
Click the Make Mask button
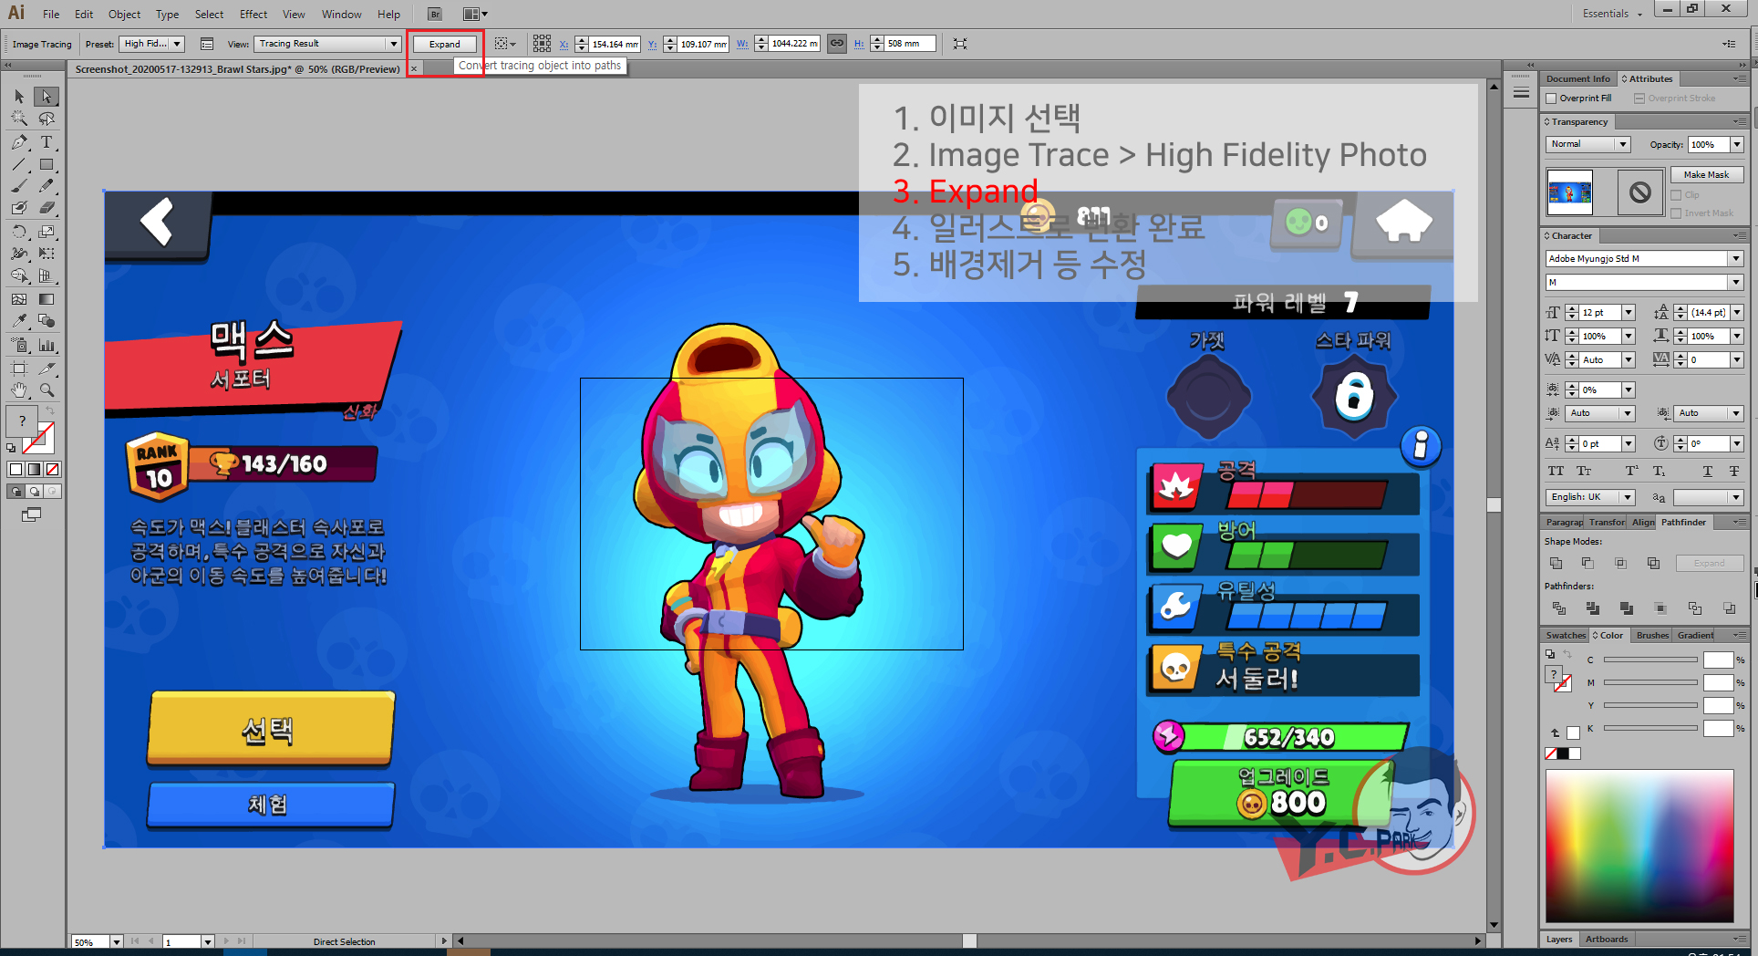pos(1706,174)
